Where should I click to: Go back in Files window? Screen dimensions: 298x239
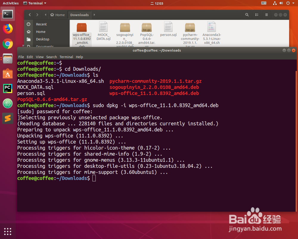(30, 15)
